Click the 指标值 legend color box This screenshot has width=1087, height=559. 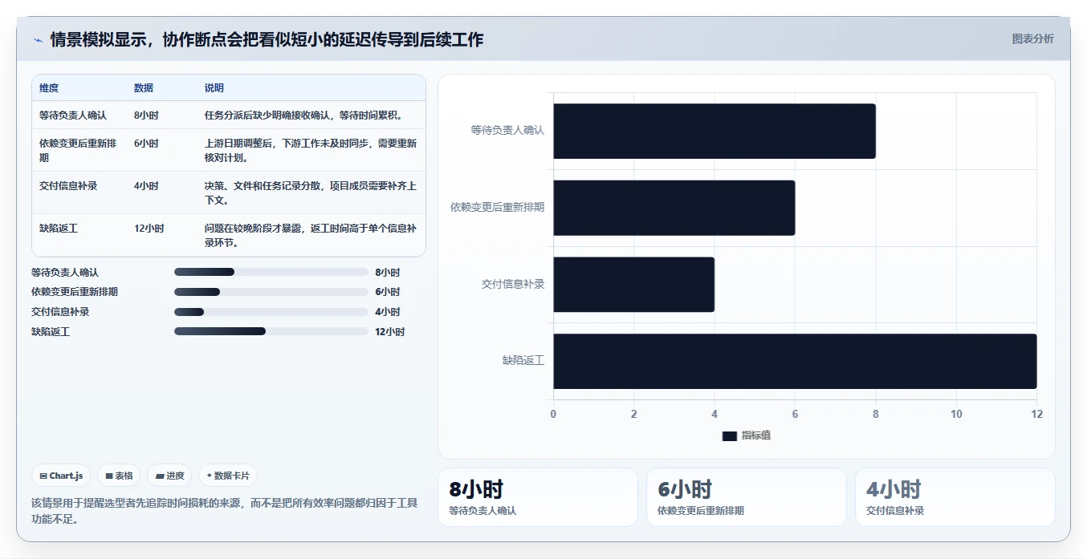click(729, 435)
